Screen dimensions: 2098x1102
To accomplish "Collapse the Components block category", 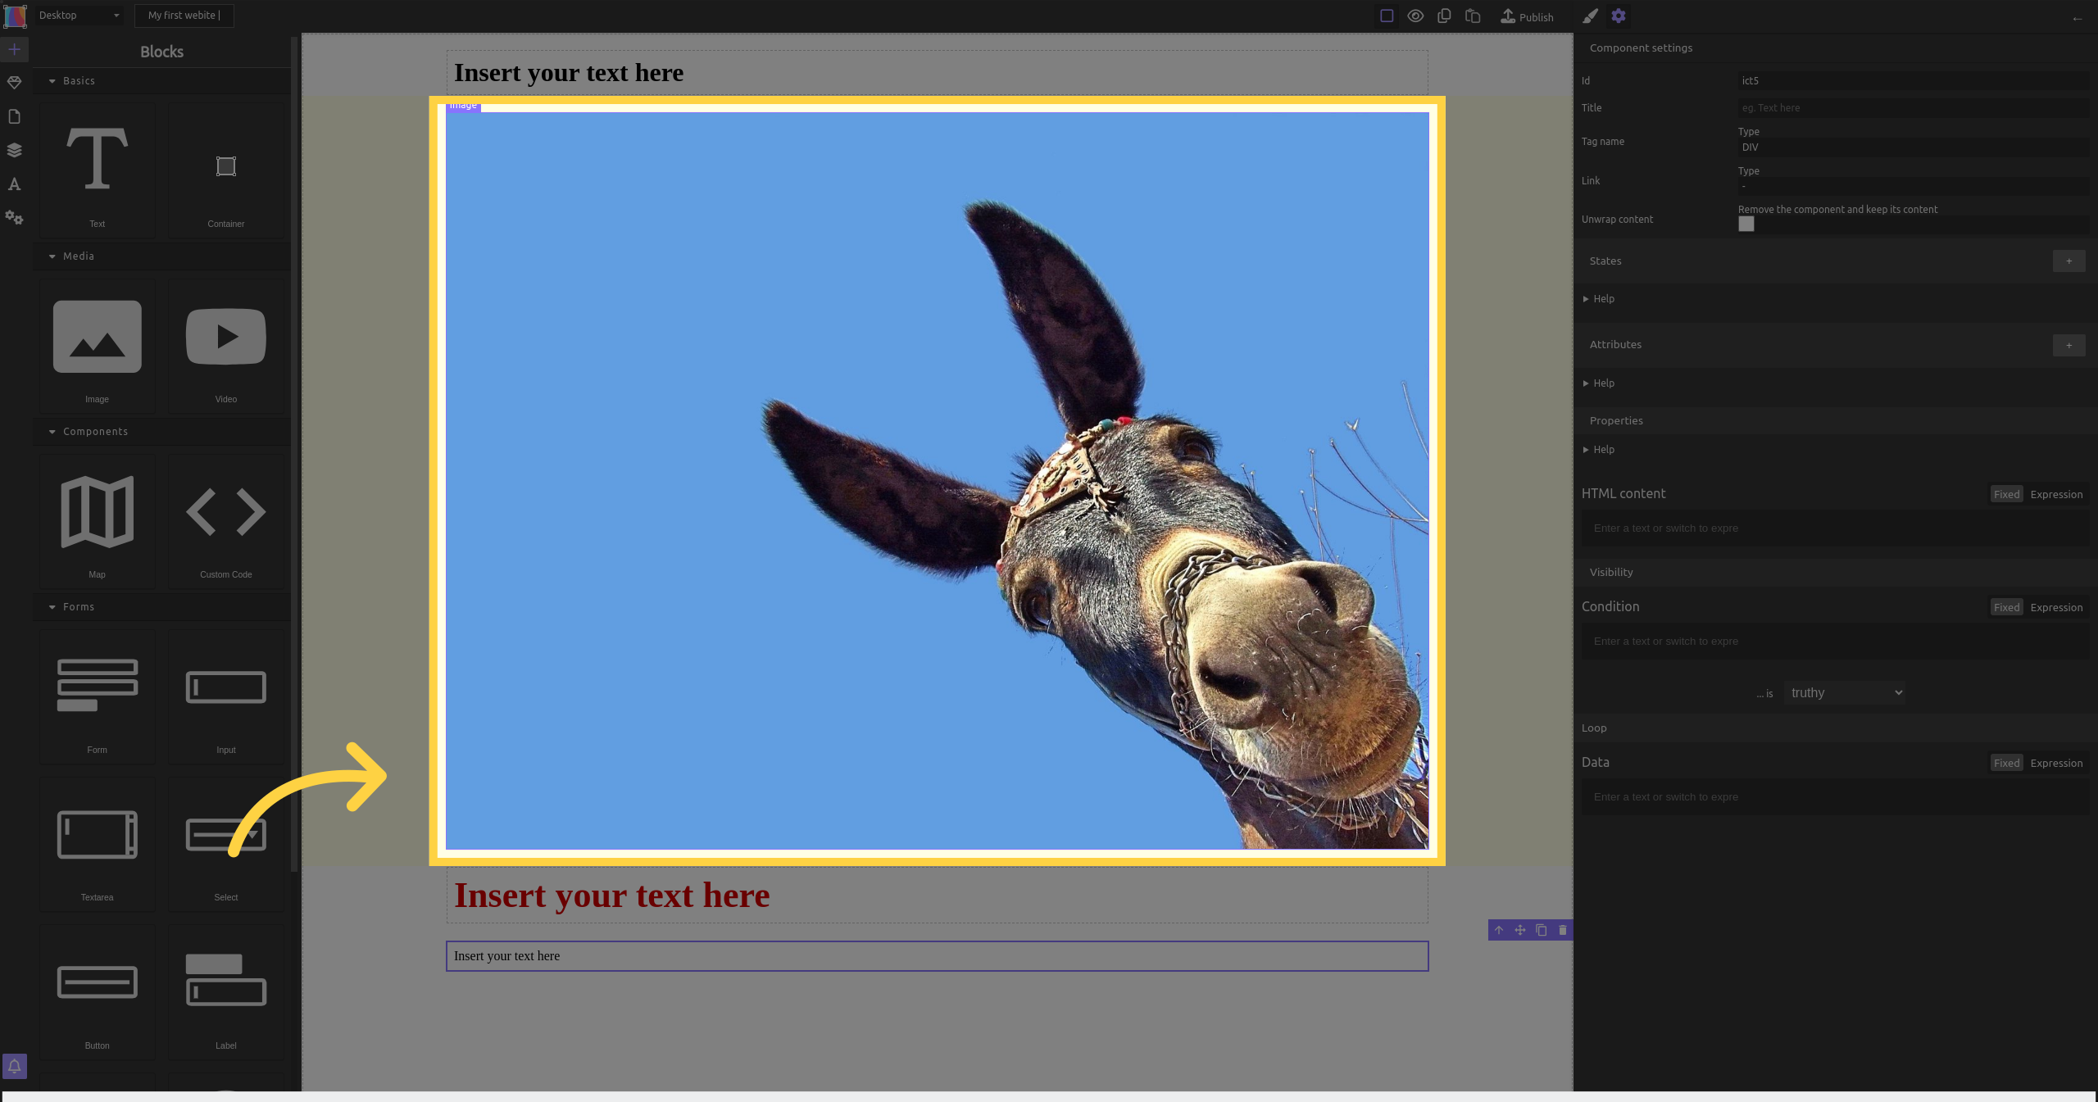I will tap(161, 432).
